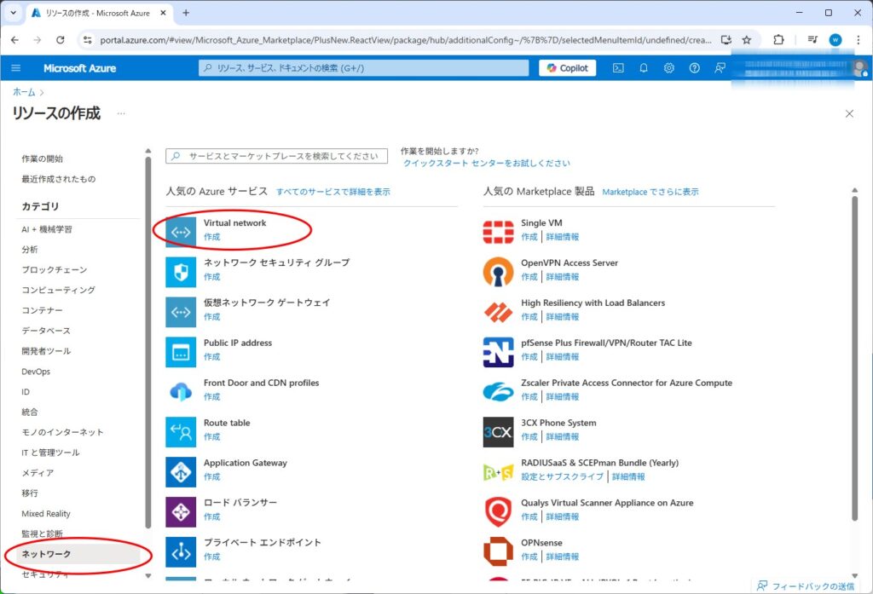This screenshot has width=873, height=594.
Task: Click the Route table icon
Action: click(181, 432)
